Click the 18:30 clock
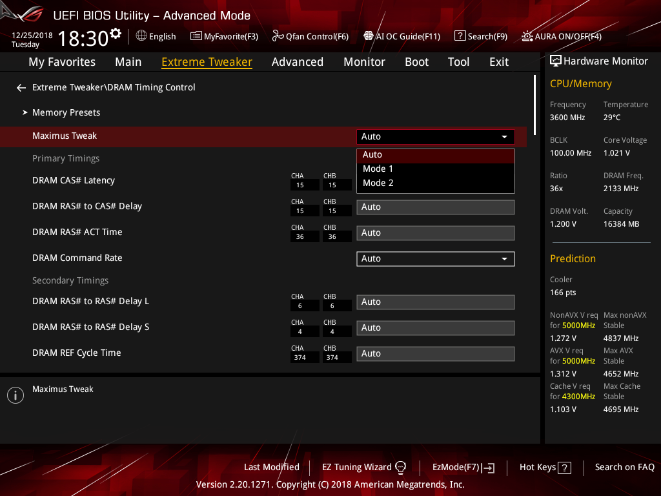This screenshot has height=496, width=661. [83, 38]
